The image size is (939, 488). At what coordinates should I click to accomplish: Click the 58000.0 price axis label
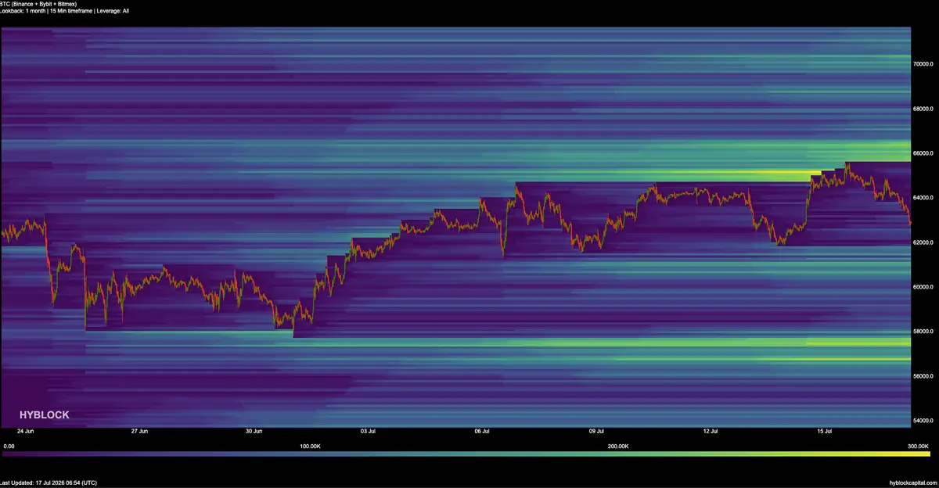tap(925, 332)
